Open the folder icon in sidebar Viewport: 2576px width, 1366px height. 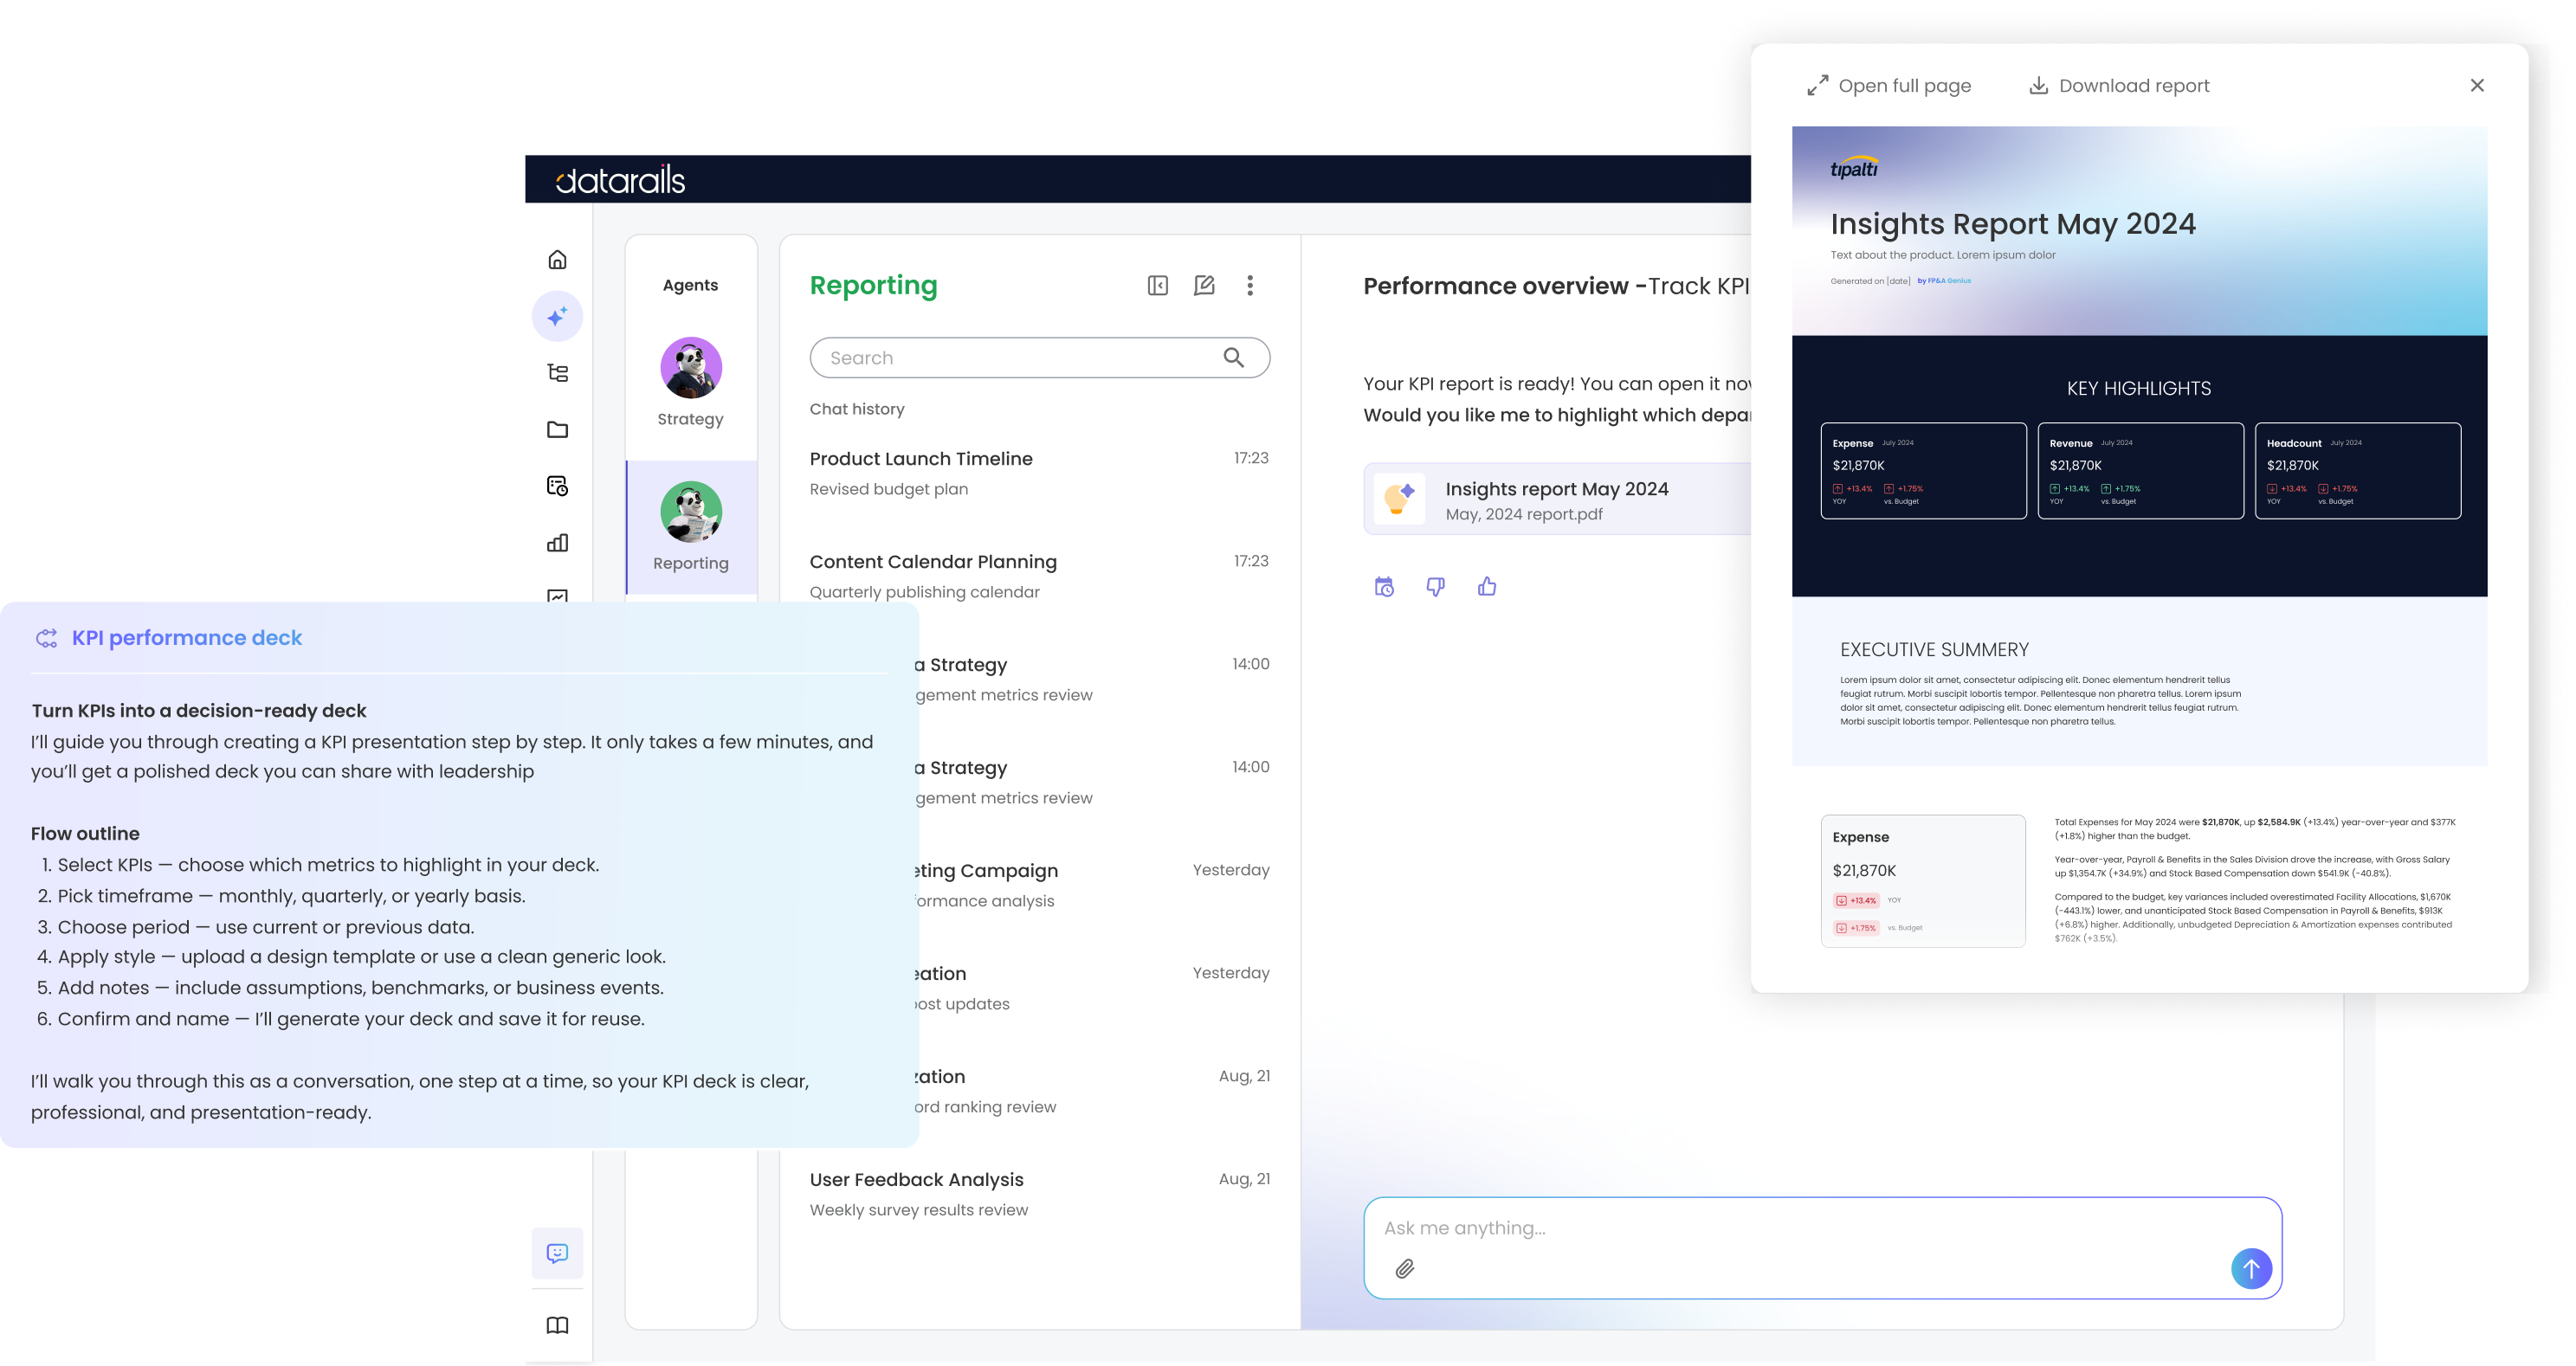pyautogui.click(x=557, y=430)
